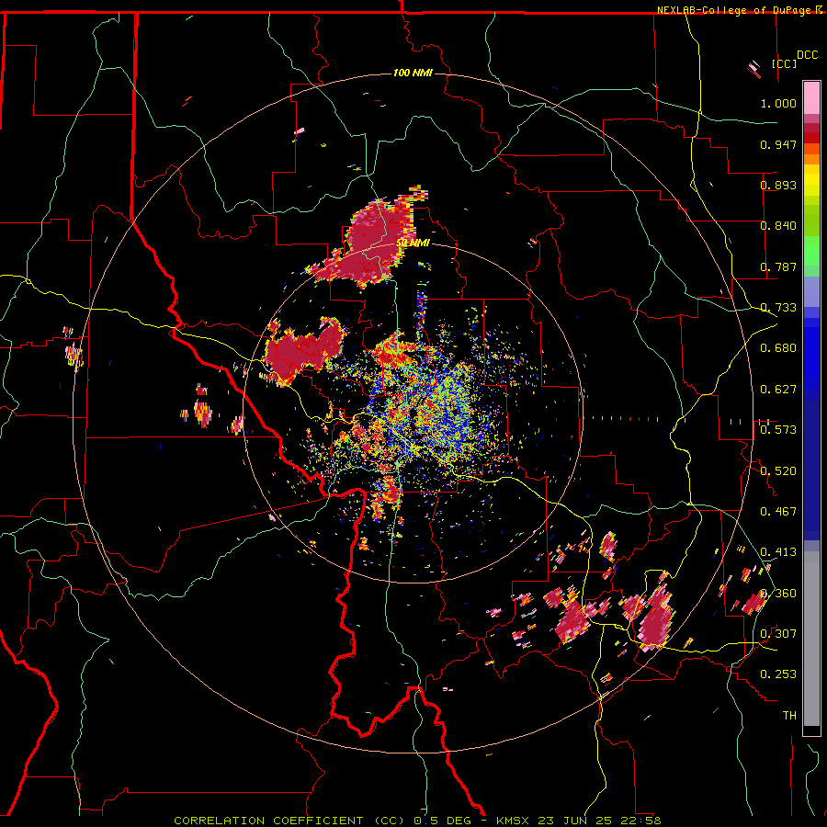The width and height of the screenshot is (827, 827).
Task: Click the DCC product label
Action: tap(808, 55)
